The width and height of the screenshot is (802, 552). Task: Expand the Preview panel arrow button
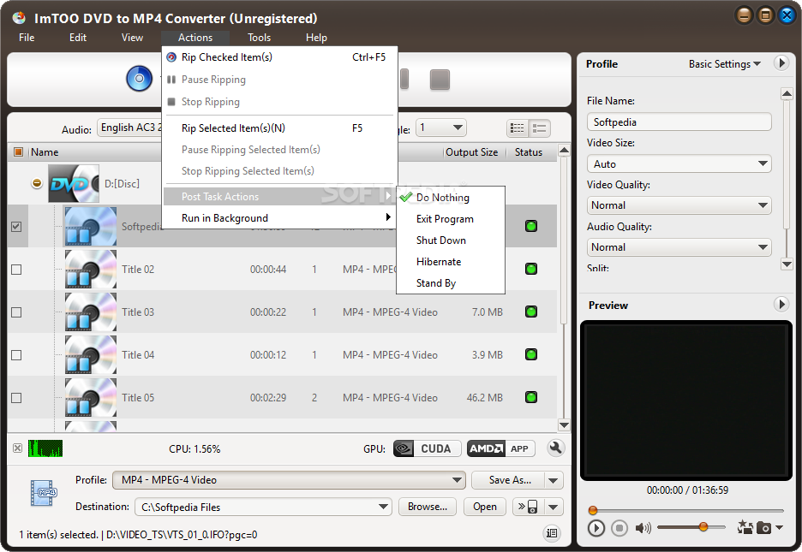pos(781,305)
